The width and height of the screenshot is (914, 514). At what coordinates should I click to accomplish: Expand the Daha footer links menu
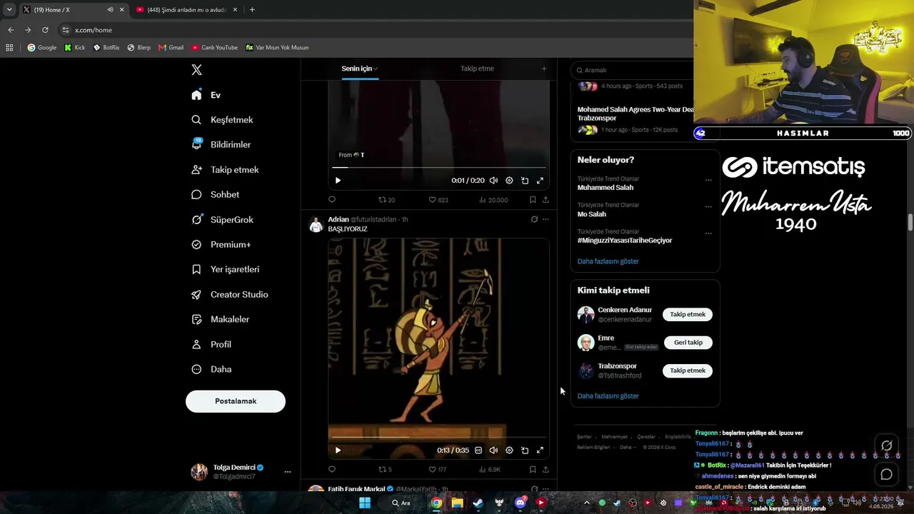627,448
